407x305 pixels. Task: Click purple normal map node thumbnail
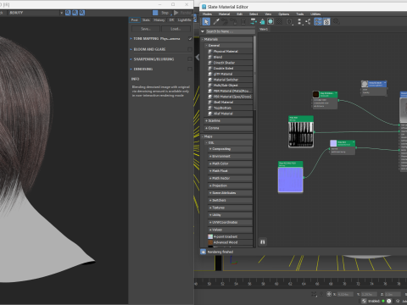[291, 180]
